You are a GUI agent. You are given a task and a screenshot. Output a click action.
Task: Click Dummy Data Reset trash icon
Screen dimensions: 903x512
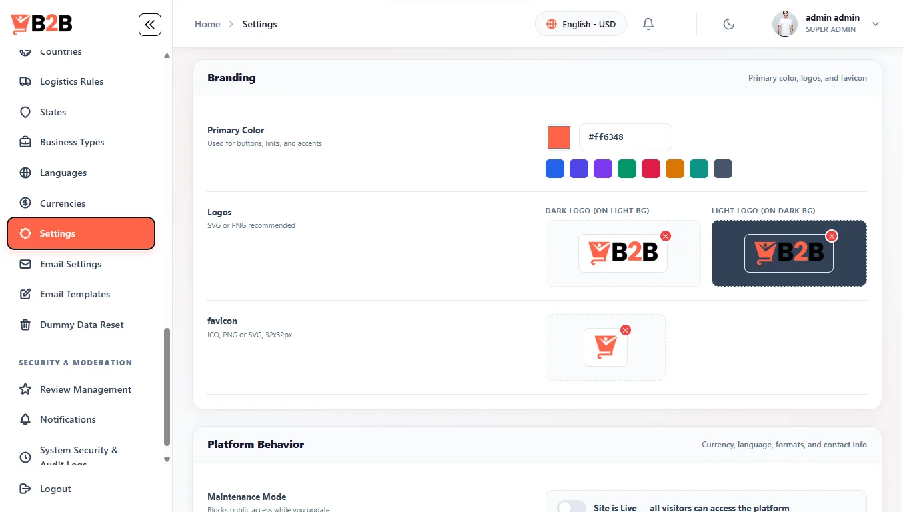(x=25, y=325)
